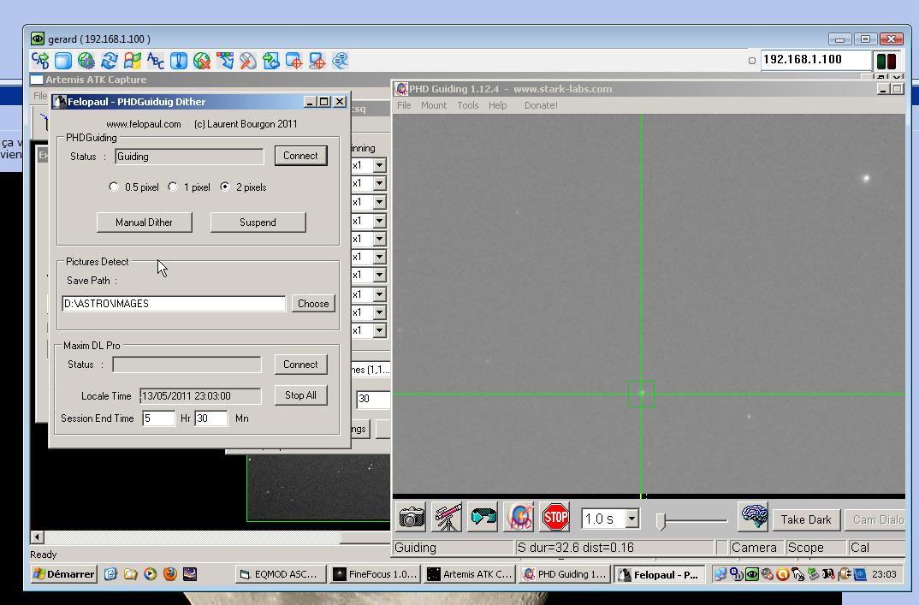919x605 pixels.
Task: Click the Locale Time field 13/05/2011 23:03:00
Action: coord(200,396)
